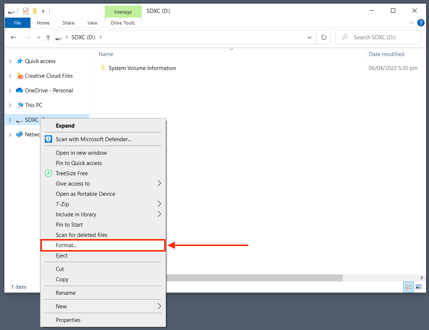Refresh the SDXC (D:) folder
The height and width of the screenshot is (330, 429).
324,37
